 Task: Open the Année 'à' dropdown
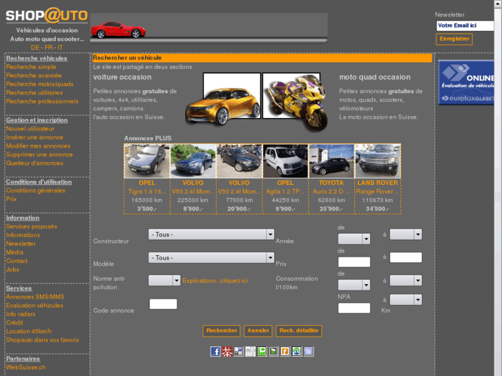point(405,235)
